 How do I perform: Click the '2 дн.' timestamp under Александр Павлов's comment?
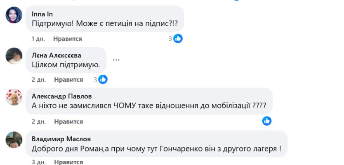39,122
